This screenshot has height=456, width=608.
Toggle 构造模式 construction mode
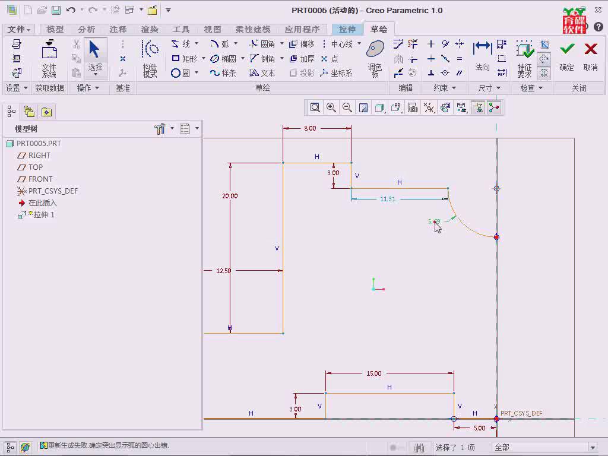point(150,59)
